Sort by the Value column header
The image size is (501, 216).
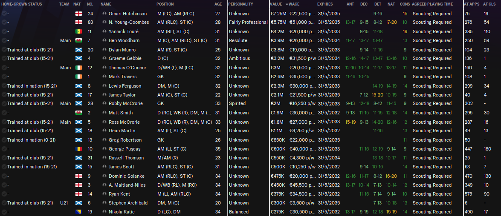(276, 4)
